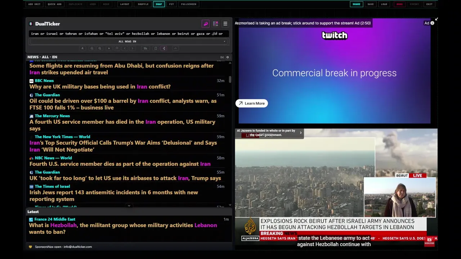Toggle the 1h time range button
Viewport: 461px width, 259px height.
[x=145, y=48]
